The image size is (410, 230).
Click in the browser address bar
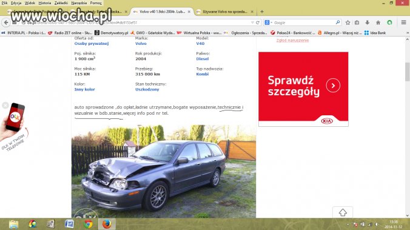click(x=136, y=23)
